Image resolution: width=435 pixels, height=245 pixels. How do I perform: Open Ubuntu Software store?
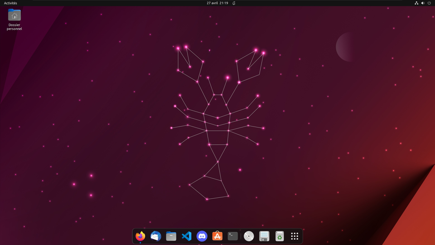[217, 236]
